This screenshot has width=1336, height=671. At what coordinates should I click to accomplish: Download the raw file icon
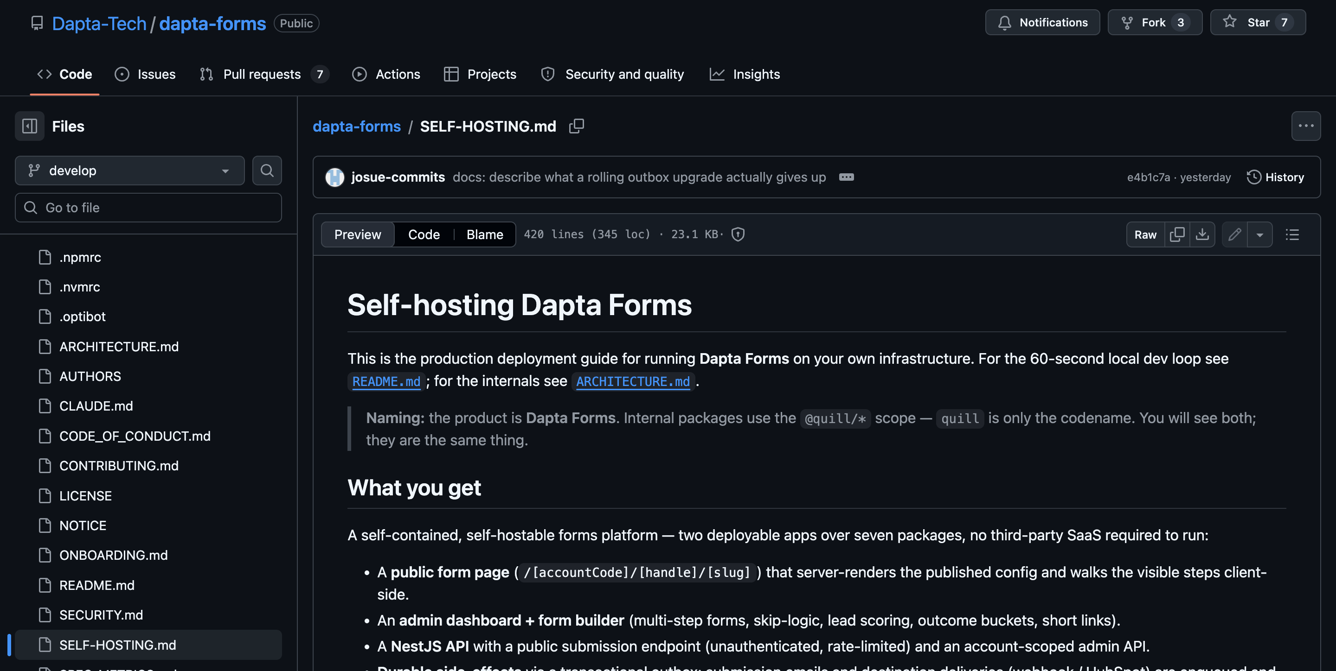[1202, 234]
